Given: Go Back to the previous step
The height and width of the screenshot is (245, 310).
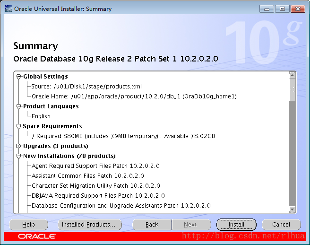Looking at the screenshot, I should pos(152,225).
